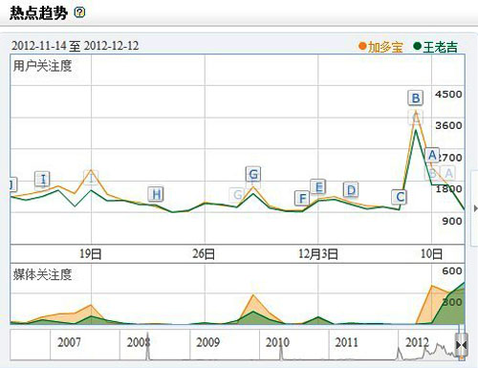The height and width of the screenshot is (368, 478).
Task: Click the 媒体关注度 chart label
Action: point(42,274)
